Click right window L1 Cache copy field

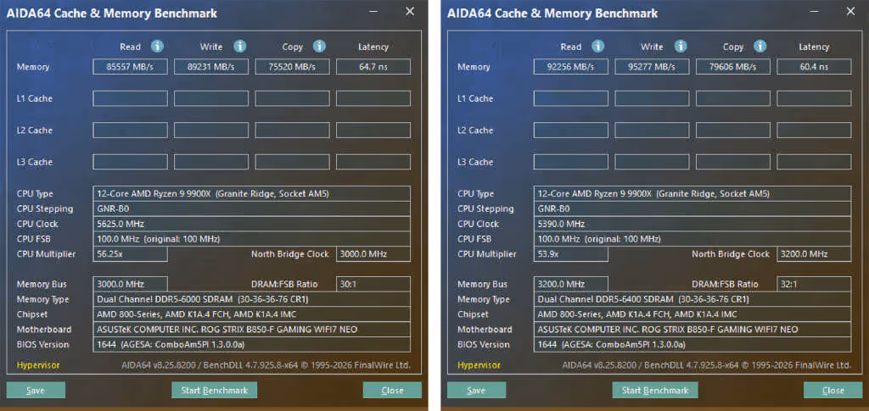pyautogui.click(x=732, y=98)
